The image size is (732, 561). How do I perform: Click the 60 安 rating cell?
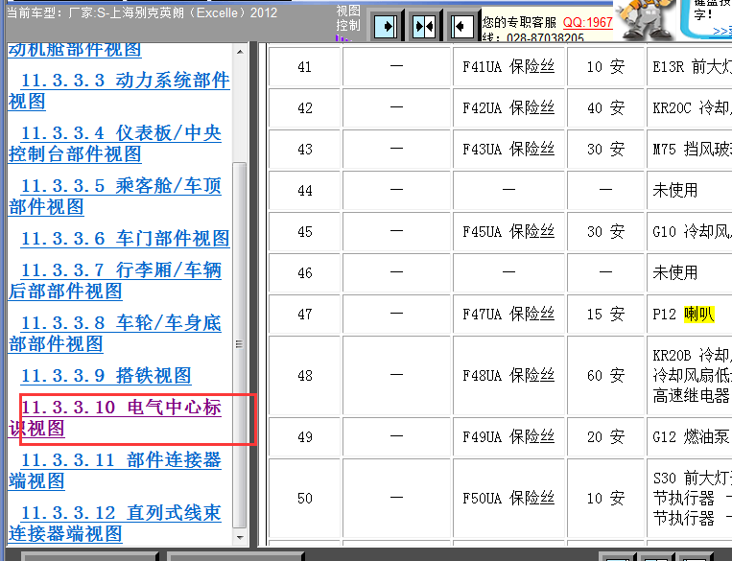[x=605, y=375]
